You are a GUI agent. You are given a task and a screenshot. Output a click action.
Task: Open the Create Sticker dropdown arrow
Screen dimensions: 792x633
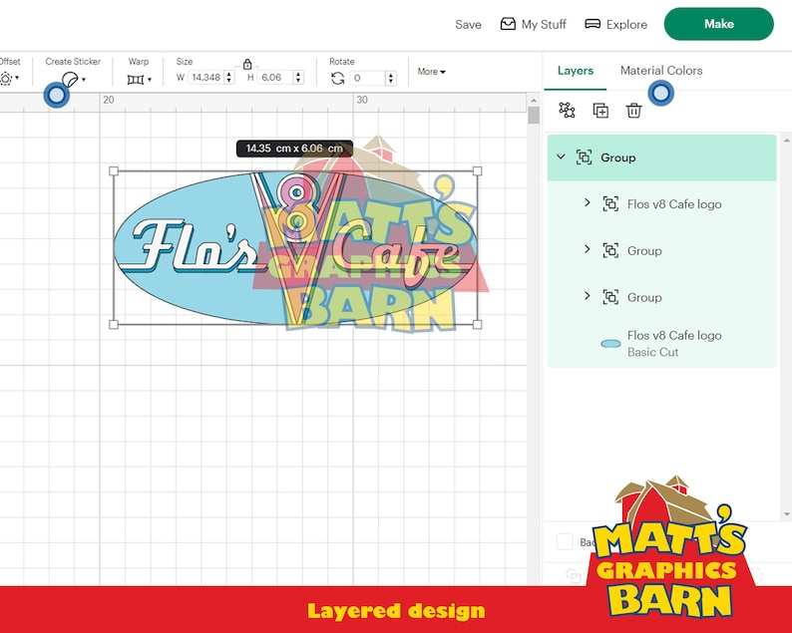(84, 80)
